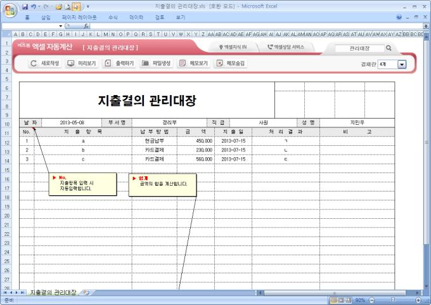The height and width of the screenshot is (305, 431).
Task: Select the date cell 2013-05-08
Action: 72,122
